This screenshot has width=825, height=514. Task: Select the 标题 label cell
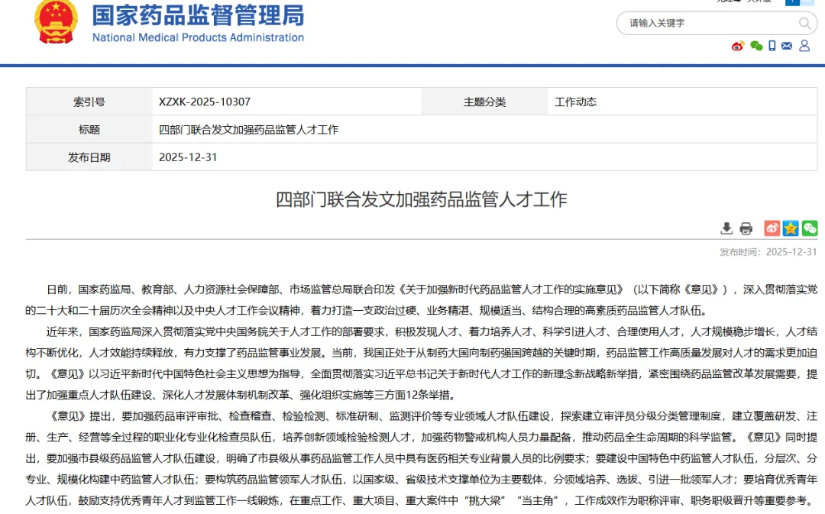click(x=89, y=129)
